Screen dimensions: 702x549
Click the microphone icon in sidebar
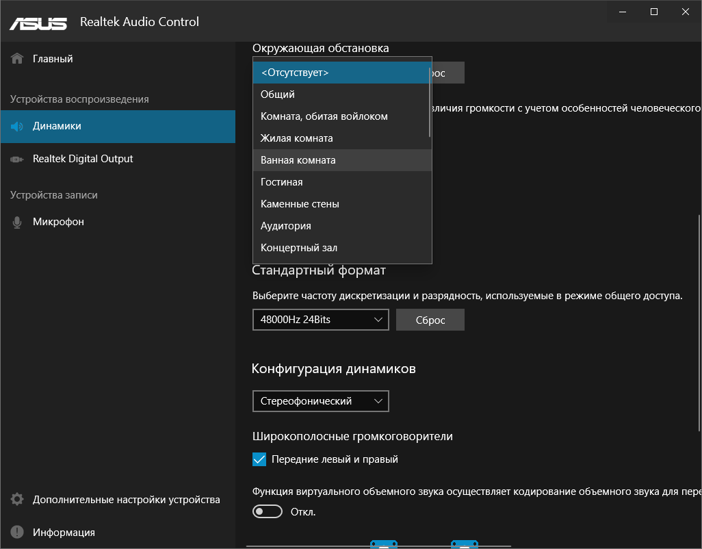[x=18, y=222]
